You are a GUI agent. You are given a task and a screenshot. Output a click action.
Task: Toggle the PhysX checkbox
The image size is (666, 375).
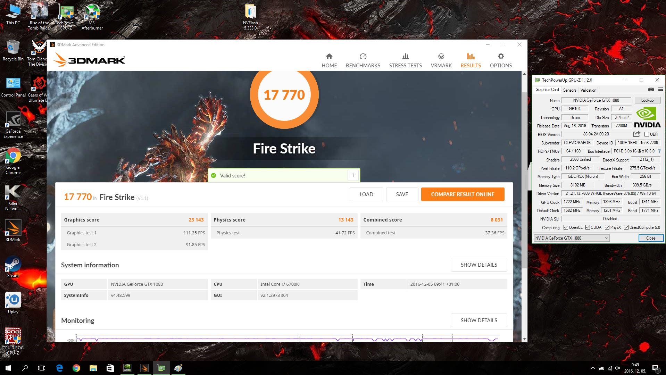(x=607, y=227)
